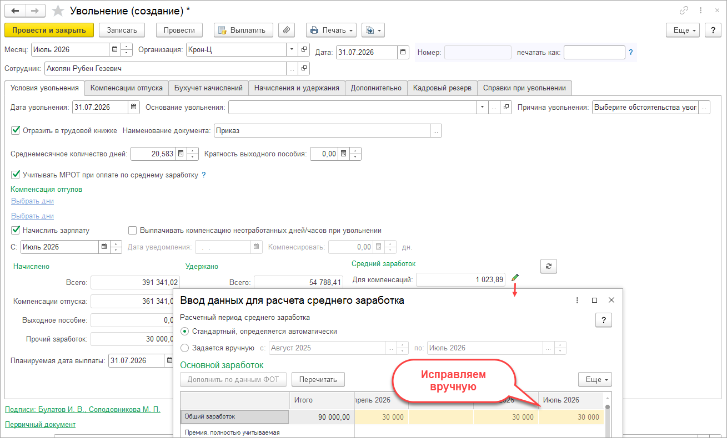Copy link with the chain icon
Screen dimensions: 727x438
click(x=683, y=11)
